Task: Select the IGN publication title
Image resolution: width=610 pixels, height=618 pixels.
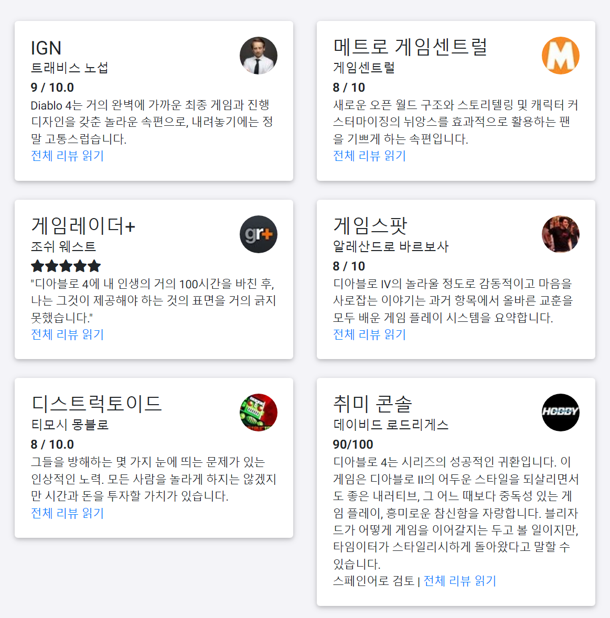Action: (46, 48)
